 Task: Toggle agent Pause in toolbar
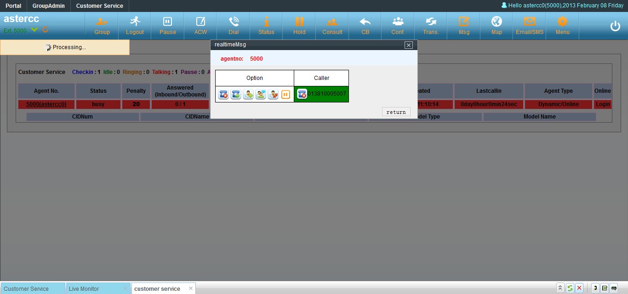pyautogui.click(x=168, y=26)
